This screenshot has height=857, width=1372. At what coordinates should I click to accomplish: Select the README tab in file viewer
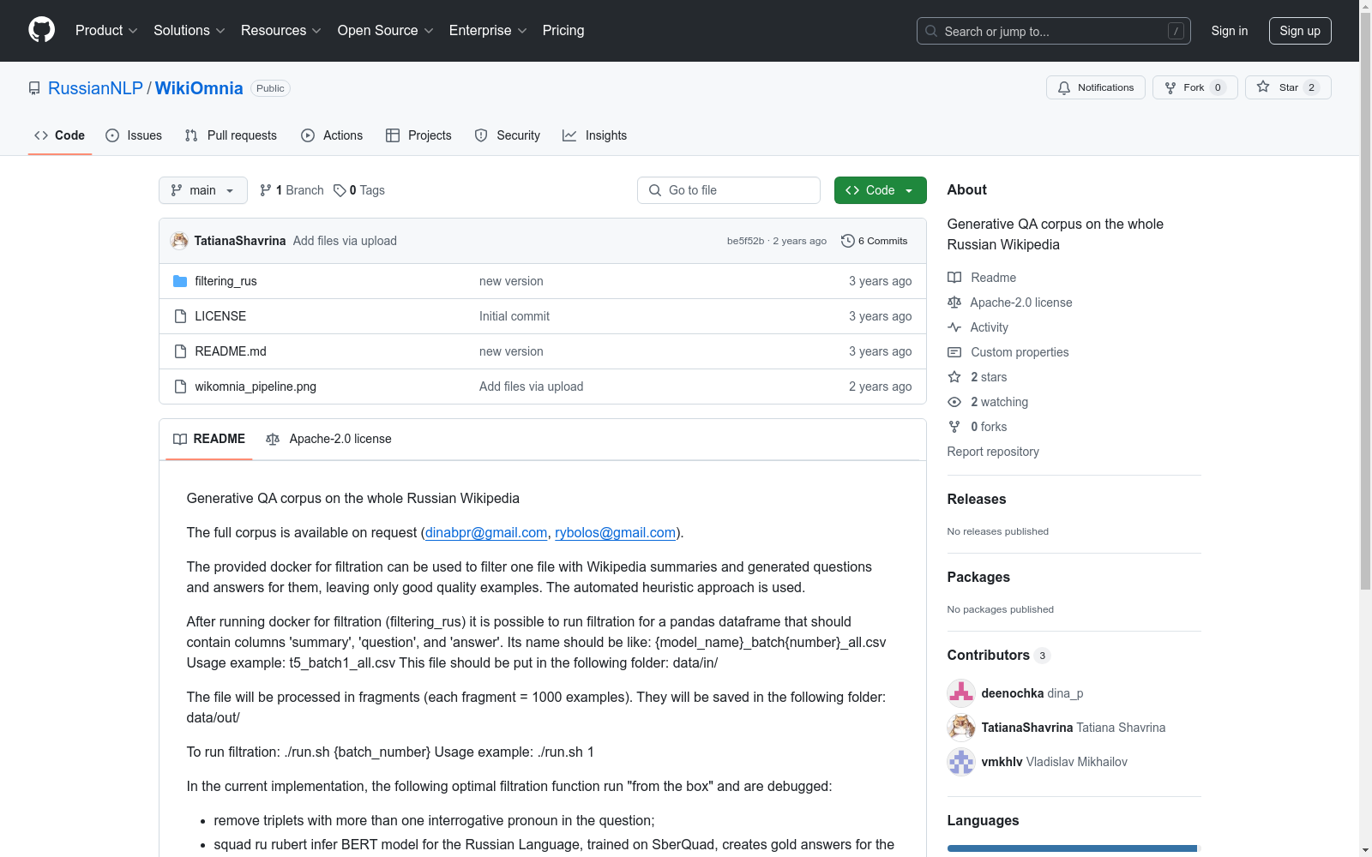tap(209, 439)
